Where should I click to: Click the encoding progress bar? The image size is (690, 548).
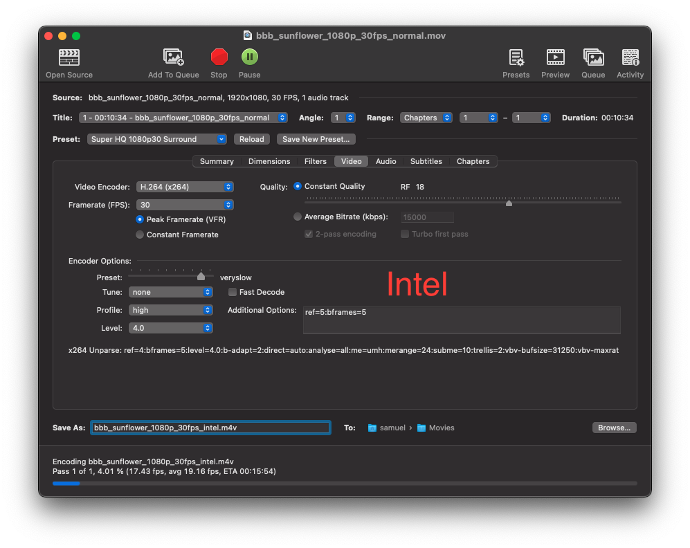345,483
